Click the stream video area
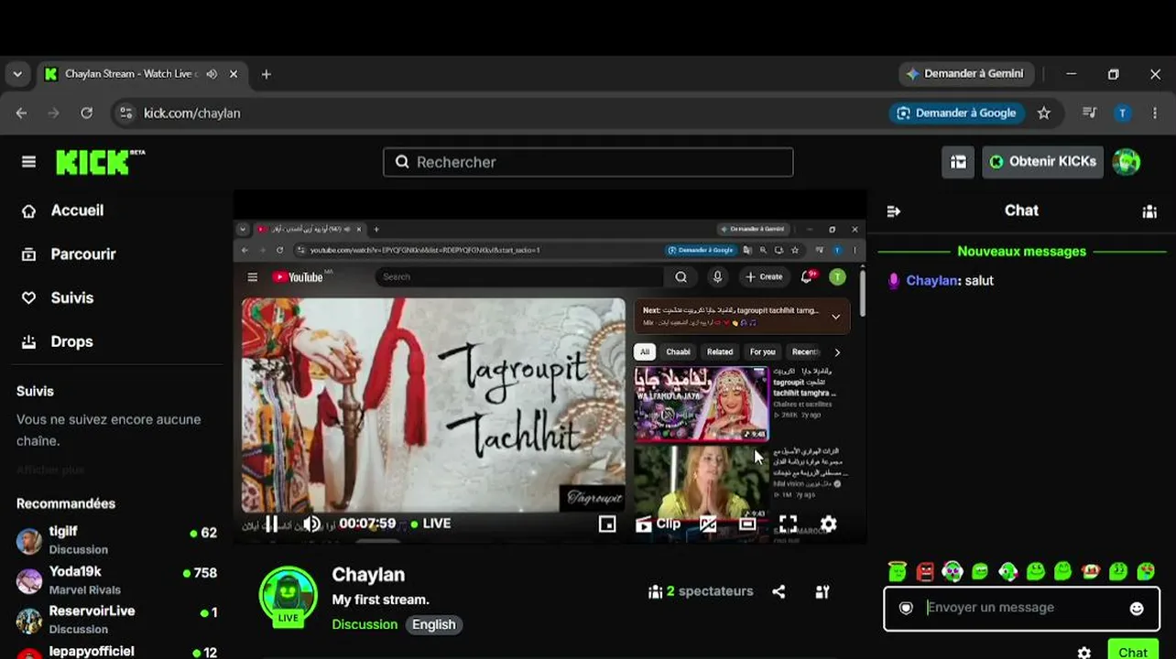Screen dimensions: 1176x659 point(550,366)
